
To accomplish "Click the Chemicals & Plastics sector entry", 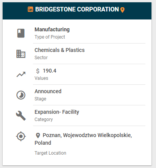I will [x=60, y=50].
